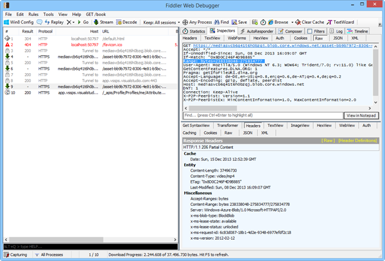The height and width of the screenshot is (261, 385).
Task: Click the Stream mode icon
Action: point(103,22)
